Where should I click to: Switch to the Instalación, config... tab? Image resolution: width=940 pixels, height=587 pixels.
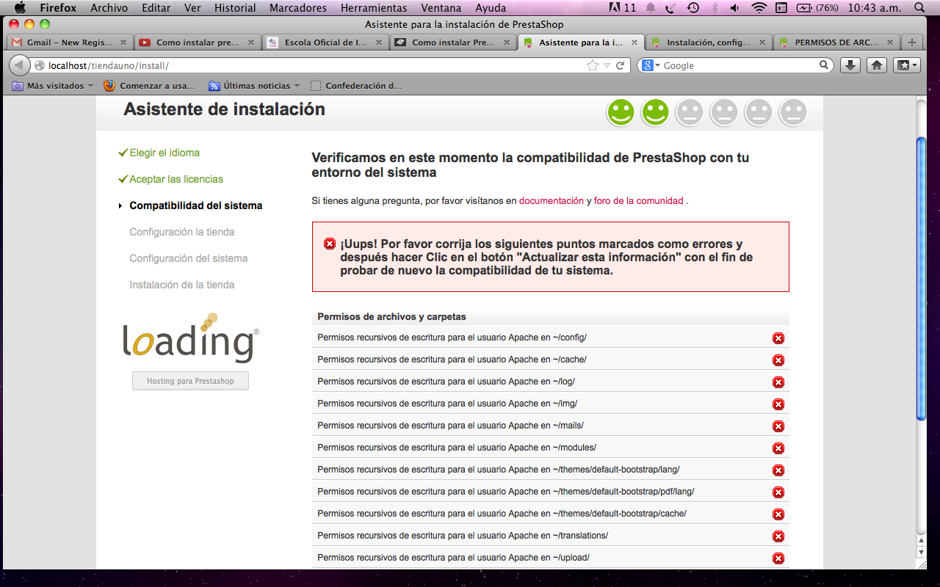[709, 42]
